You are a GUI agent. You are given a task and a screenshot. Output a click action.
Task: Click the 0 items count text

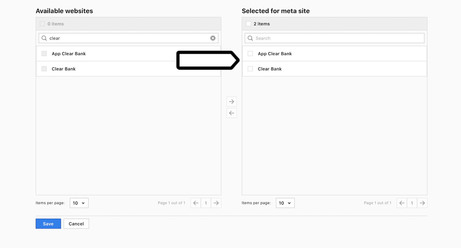(x=56, y=24)
